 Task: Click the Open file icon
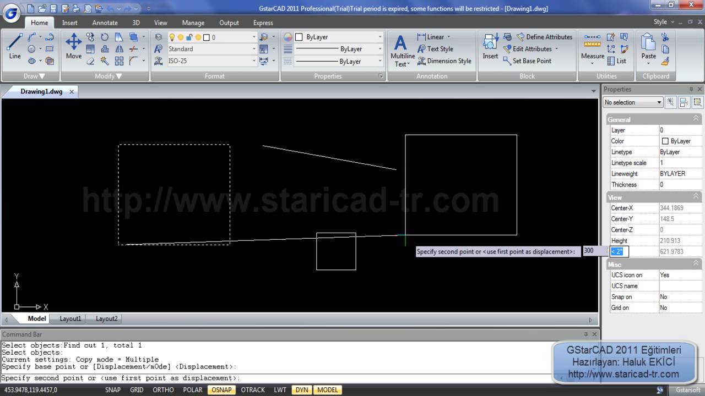(42, 8)
